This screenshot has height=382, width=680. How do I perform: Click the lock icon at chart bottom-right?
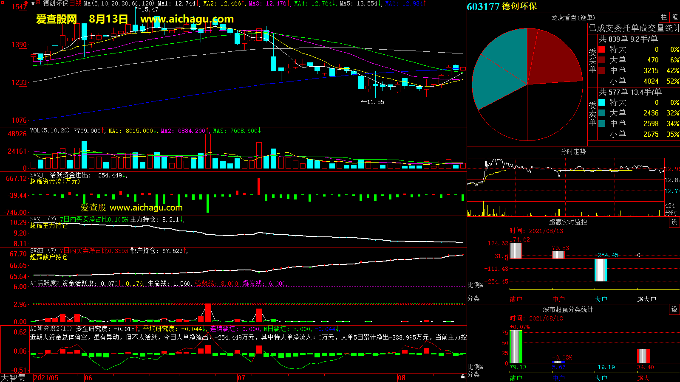tap(463, 376)
